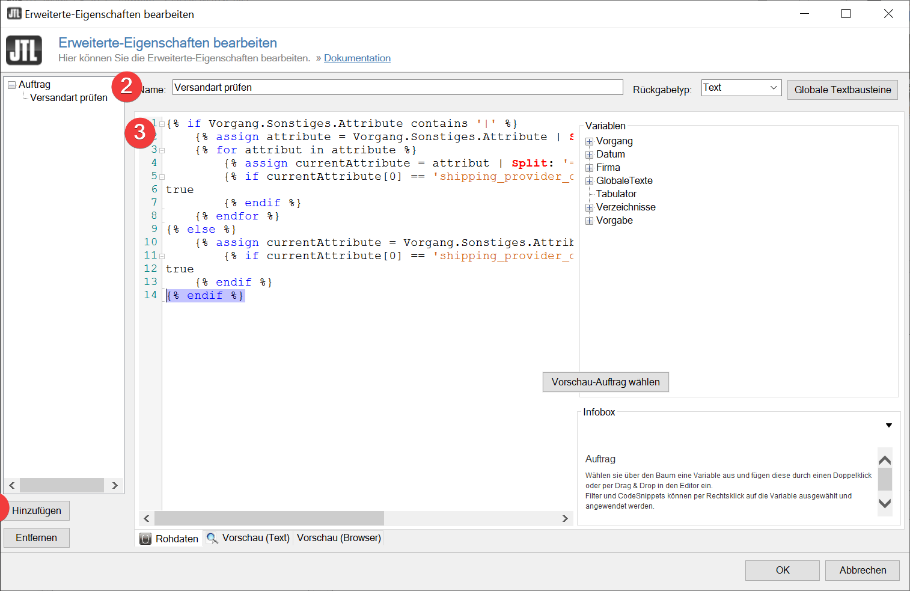Screen dimensions: 910x591
Task: Expand the Vorgabe variable node
Action: (590, 221)
